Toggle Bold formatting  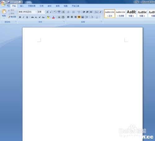[20, 17]
